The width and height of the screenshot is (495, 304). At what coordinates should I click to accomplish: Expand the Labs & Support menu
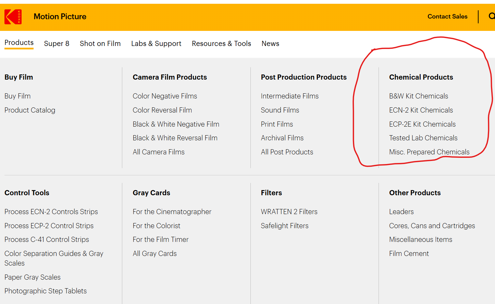coord(156,44)
